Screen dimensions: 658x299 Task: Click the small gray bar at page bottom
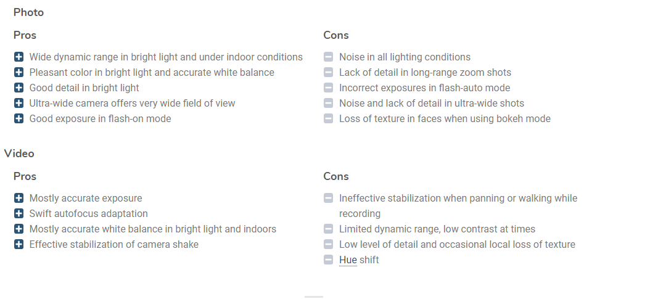(314, 297)
